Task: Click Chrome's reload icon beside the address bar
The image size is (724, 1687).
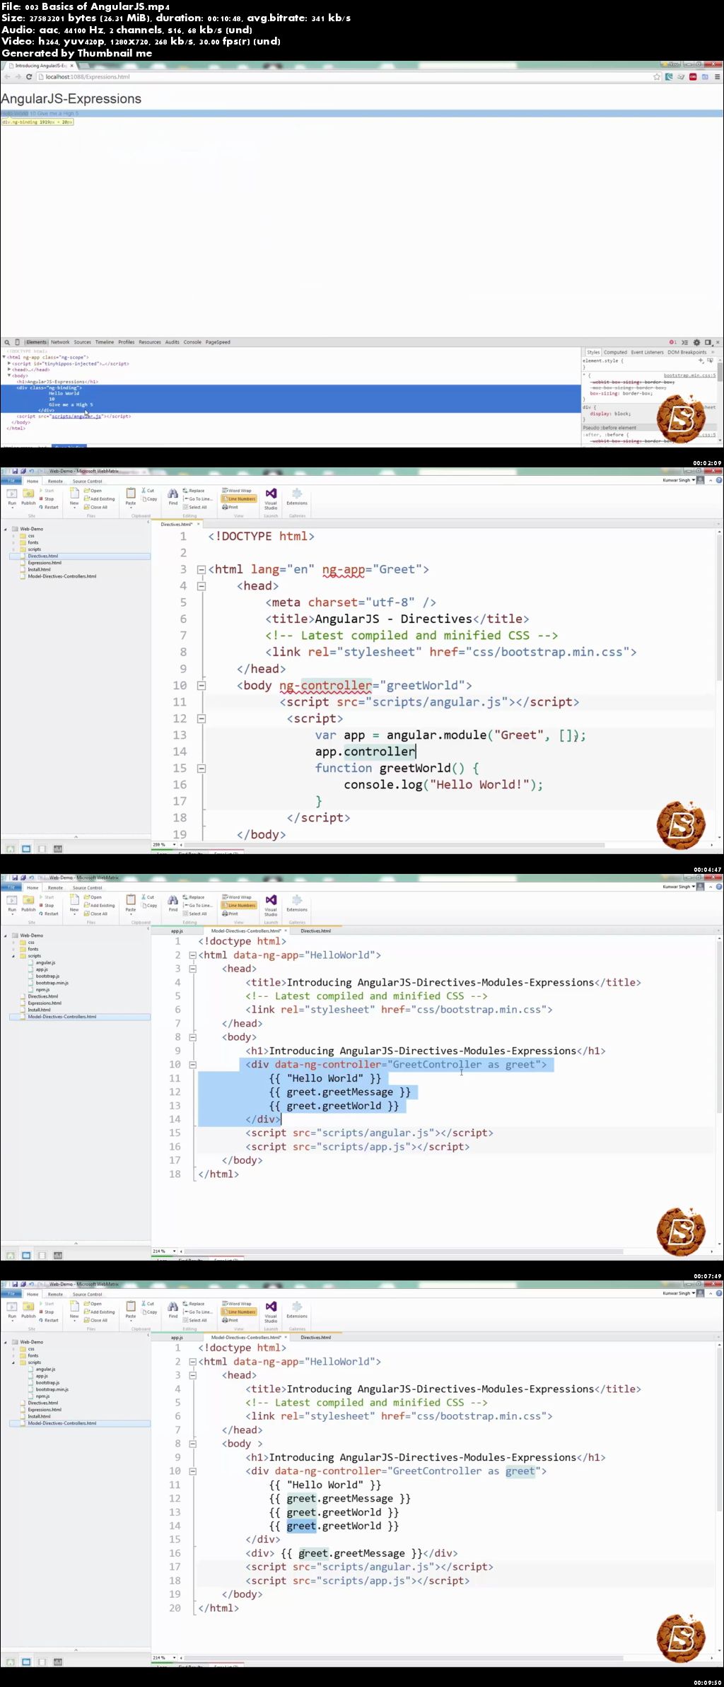Action: [29, 76]
